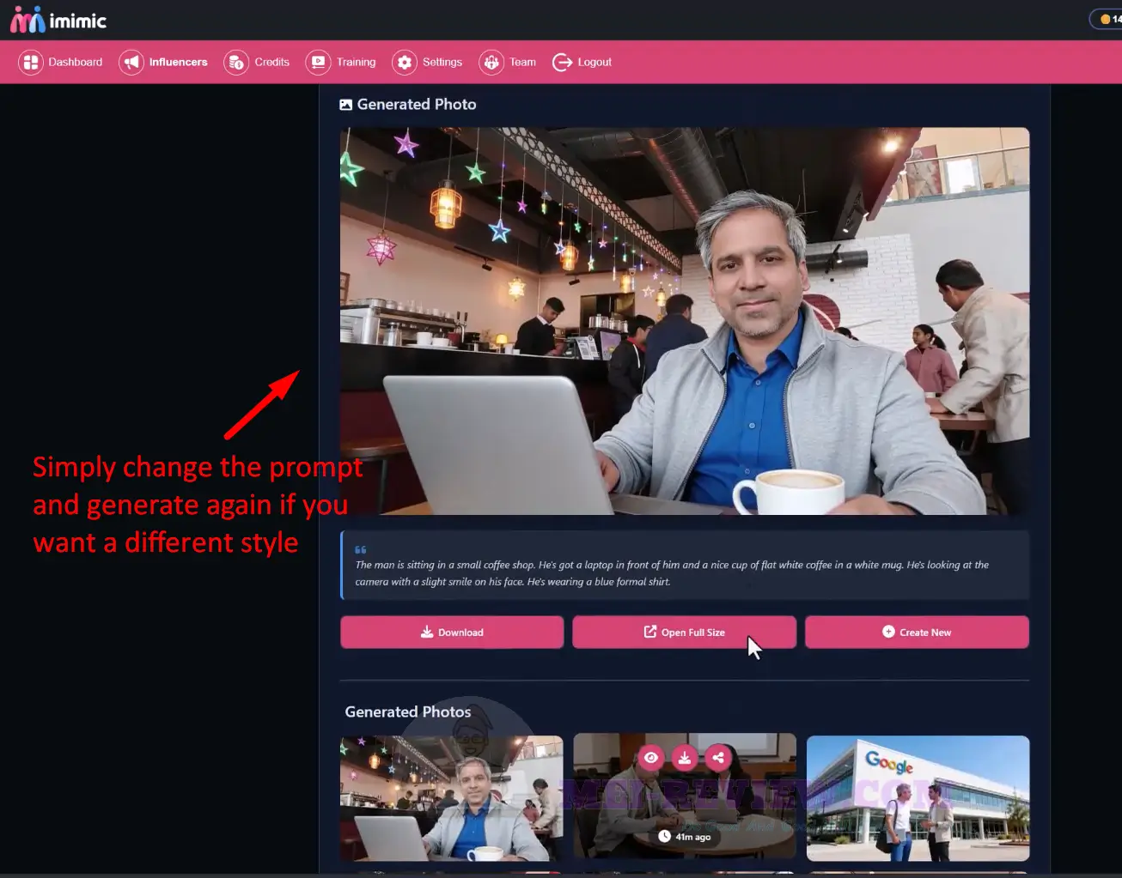The height and width of the screenshot is (878, 1122).
Task: Log out using Logout link
Action: pos(582,62)
